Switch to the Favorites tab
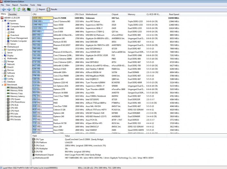227x169 pixels. (x=12, y=14)
